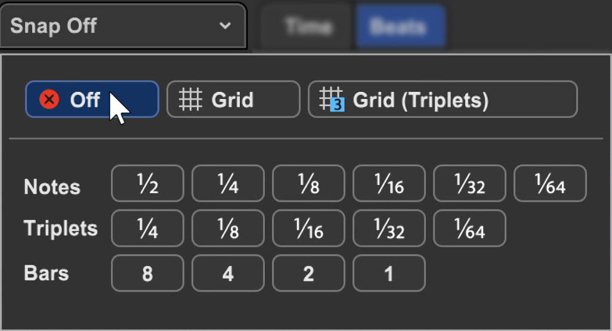Image resolution: width=612 pixels, height=331 pixels.
Task: Select 1/16 note snap value
Action: (389, 184)
